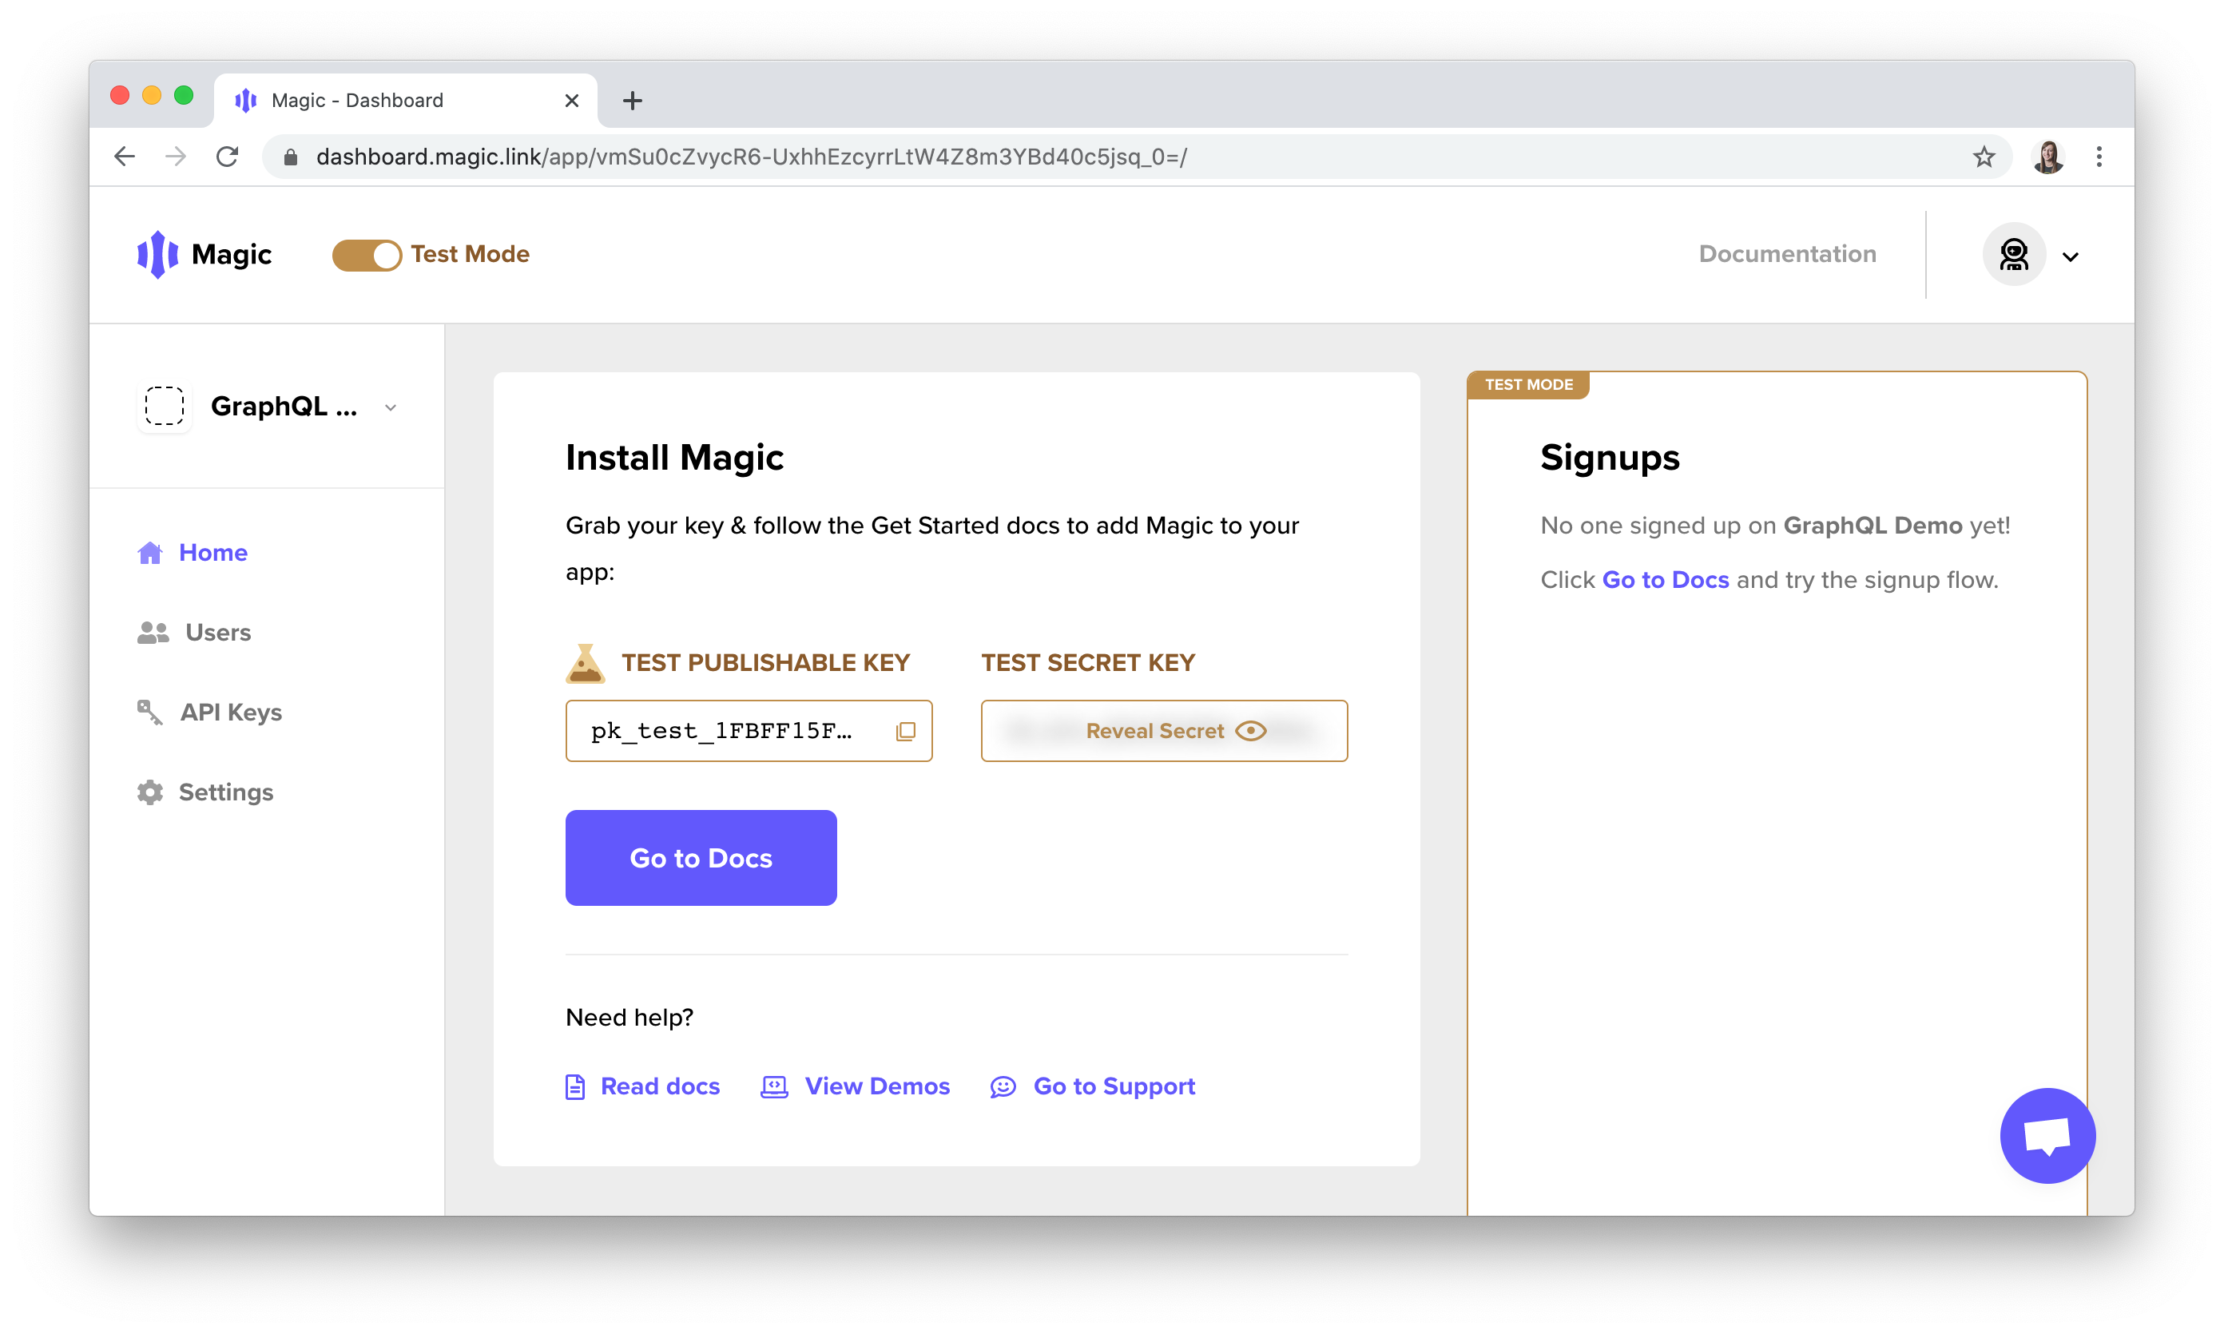
Task: Open the Documentation link in header
Action: 1787,254
